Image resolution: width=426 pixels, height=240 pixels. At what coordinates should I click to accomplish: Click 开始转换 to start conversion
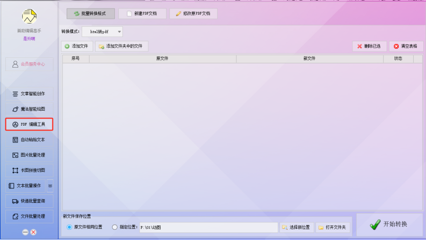click(x=389, y=224)
